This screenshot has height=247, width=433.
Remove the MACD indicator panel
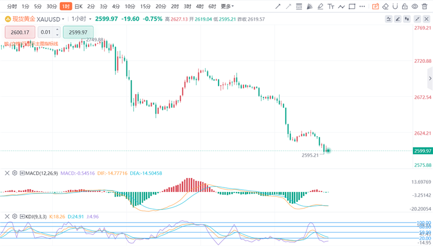coord(7,173)
